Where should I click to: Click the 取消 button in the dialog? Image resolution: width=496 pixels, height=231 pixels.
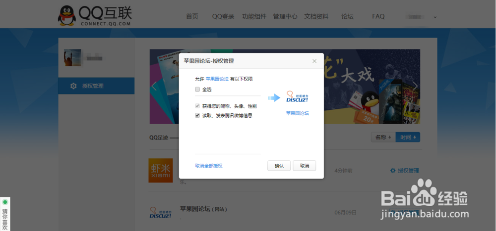(305, 166)
